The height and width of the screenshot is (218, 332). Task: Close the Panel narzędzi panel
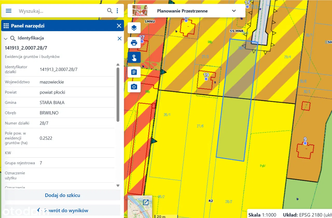119,26
